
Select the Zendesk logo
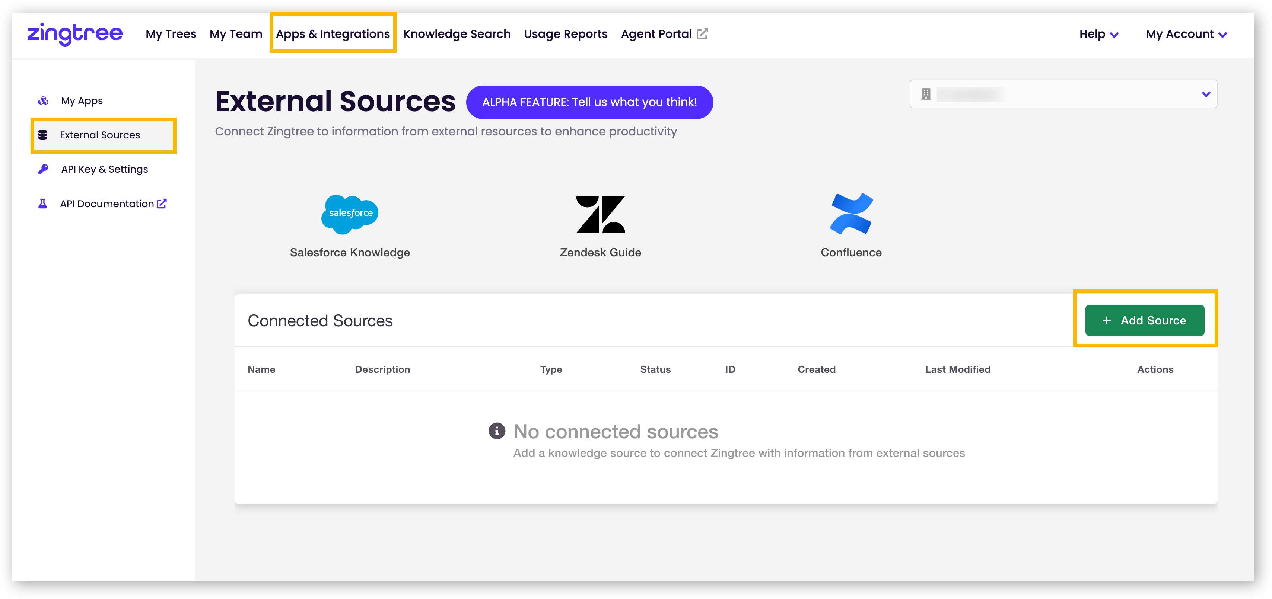(601, 215)
